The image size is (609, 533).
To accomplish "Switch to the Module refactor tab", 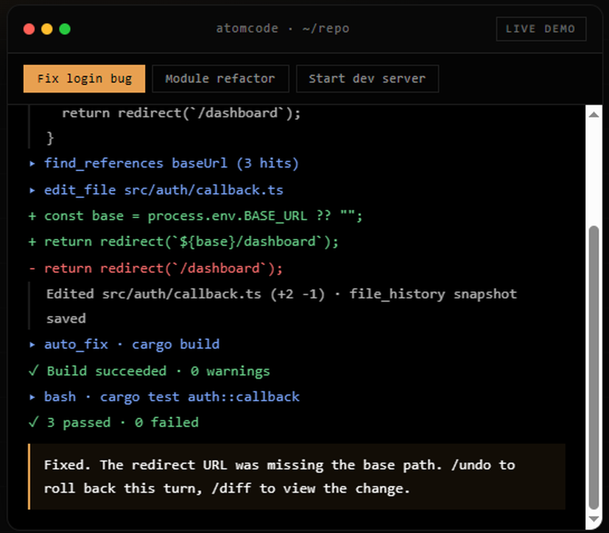I will point(220,79).
